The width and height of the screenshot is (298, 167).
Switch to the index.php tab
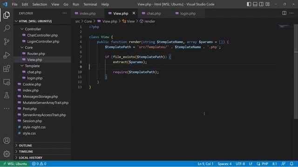tap(88, 13)
